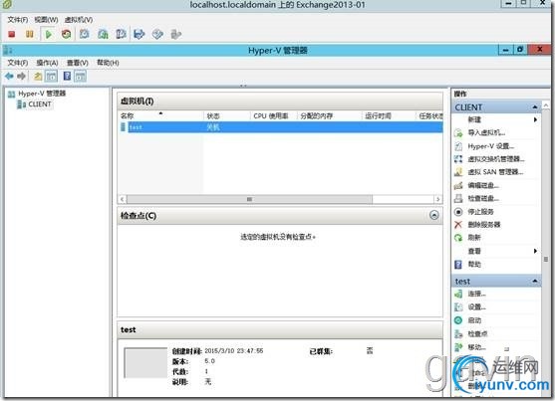This screenshot has height=401, width=555.
Task: Select the Hyper-V 管理器 root tree node
Action: pyautogui.click(x=42, y=94)
